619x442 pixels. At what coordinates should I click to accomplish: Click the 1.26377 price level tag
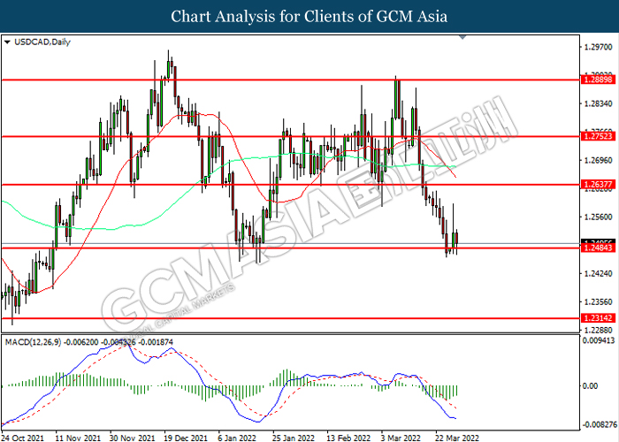(598, 184)
